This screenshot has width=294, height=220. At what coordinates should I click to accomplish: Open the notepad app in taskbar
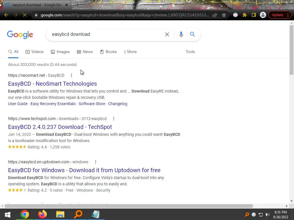click(x=96, y=214)
